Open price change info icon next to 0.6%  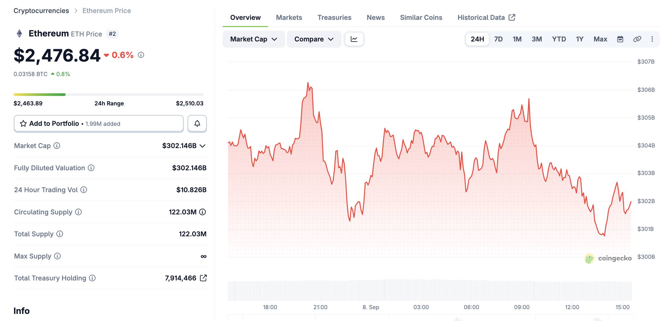[x=141, y=55]
